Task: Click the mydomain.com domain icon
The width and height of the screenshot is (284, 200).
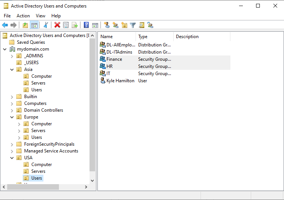Action: click(x=12, y=49)
